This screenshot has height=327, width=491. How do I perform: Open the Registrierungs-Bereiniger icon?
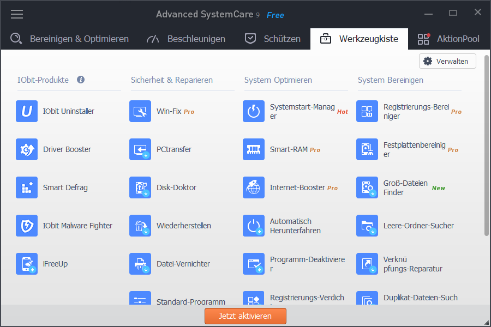tap(367, 111)
